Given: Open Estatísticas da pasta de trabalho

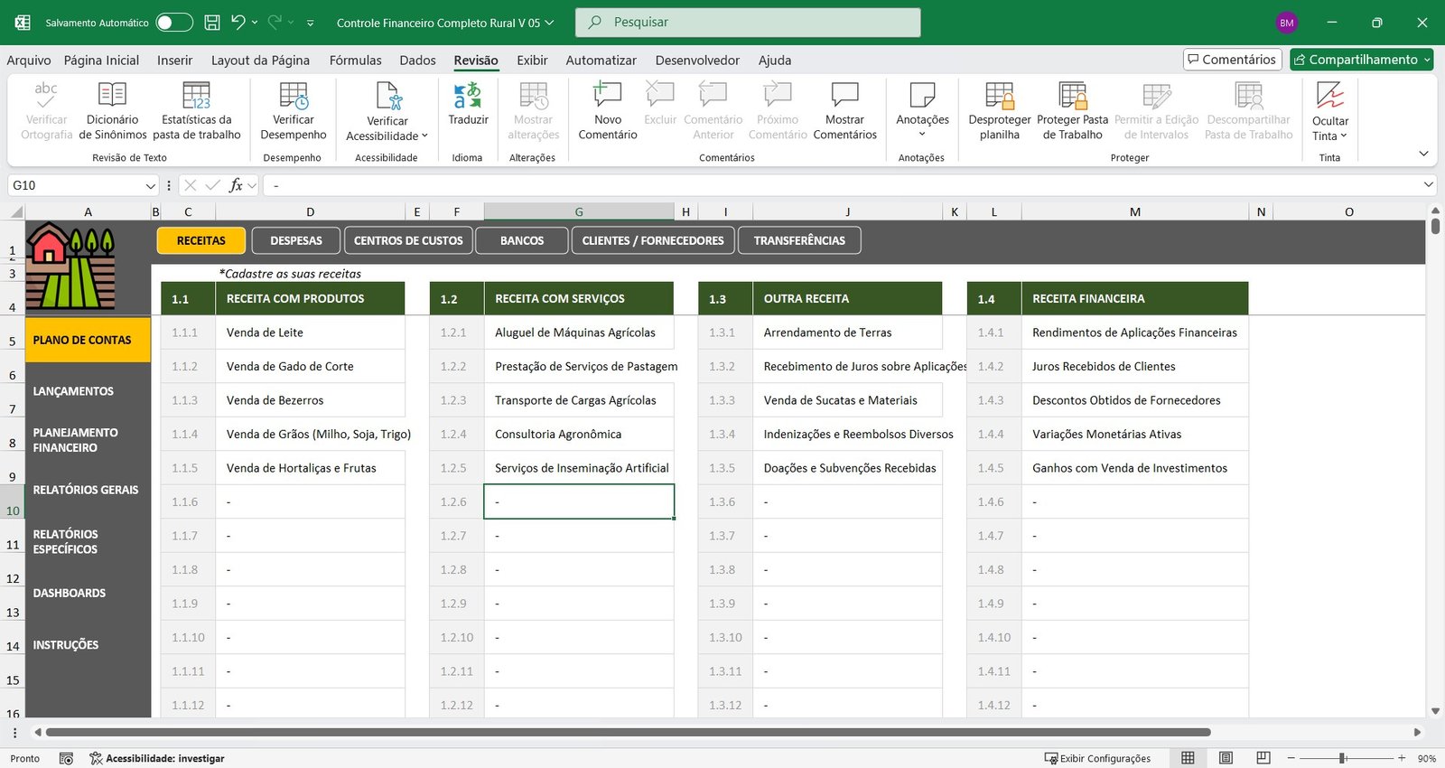Looking at the screenshot, I should [x=196, y=96].
